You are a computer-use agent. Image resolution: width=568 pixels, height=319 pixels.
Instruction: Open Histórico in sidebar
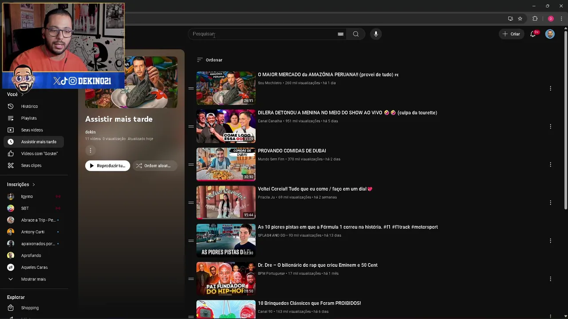tap(34, 106)
